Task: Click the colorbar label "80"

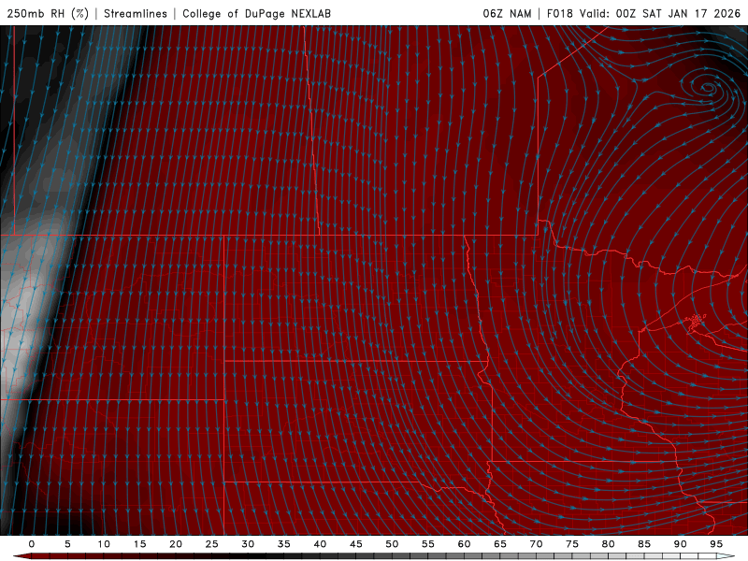Action: point(608,544)
